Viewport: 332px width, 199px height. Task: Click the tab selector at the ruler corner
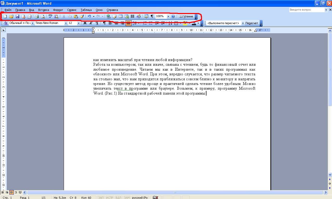point(3,30)
